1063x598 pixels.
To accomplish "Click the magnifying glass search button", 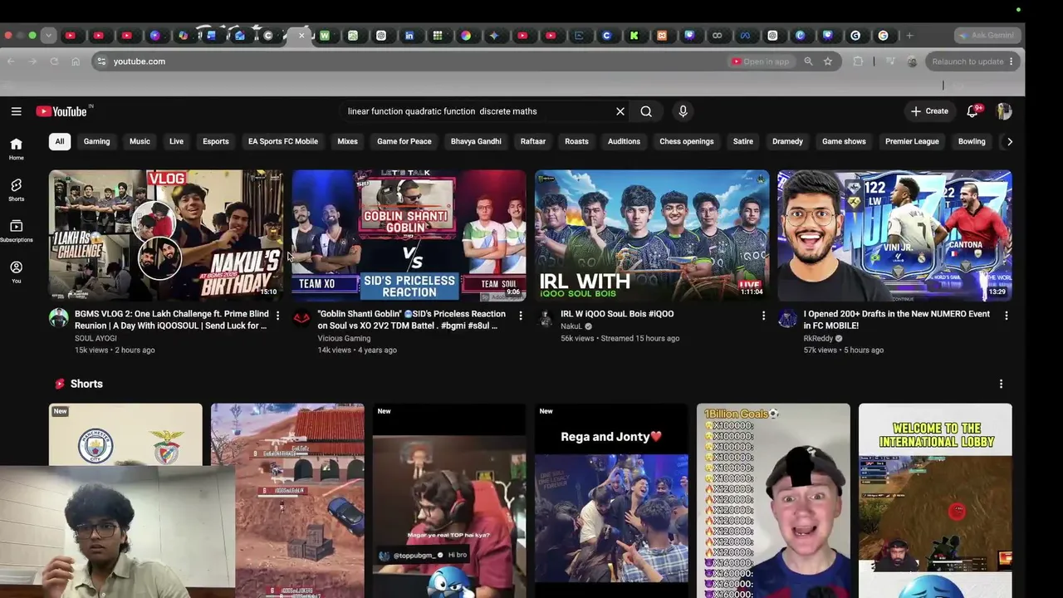I will click(646, 111).
